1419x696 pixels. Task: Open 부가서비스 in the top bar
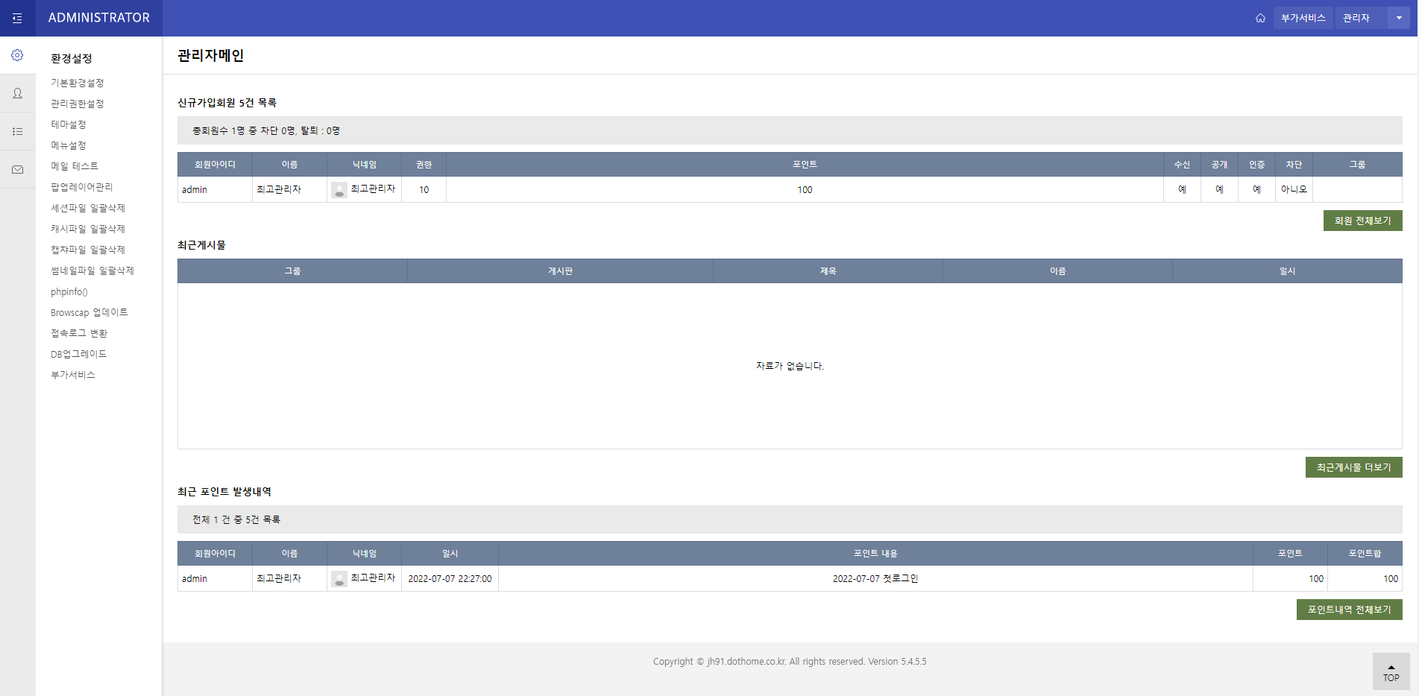[1303, 18]
